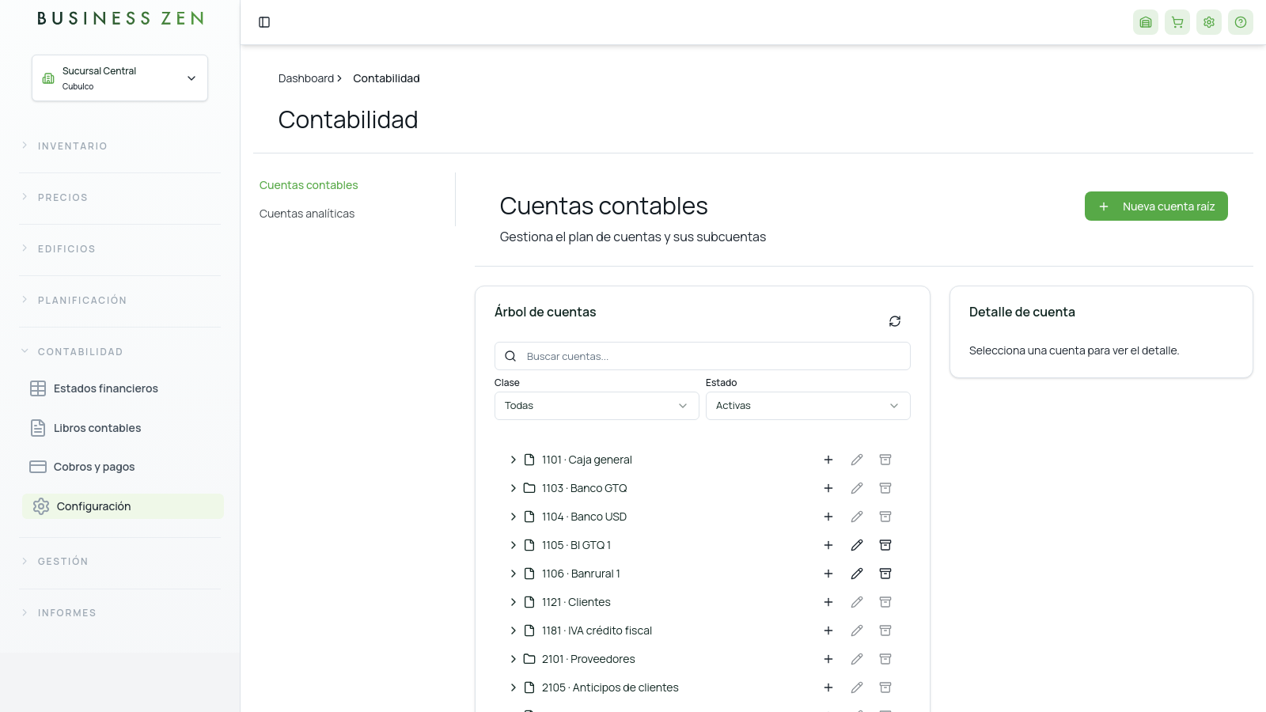The image size is (1266, 712).
Task: Refresh the Árbol de cuentas tree
Action: [895, 321]
